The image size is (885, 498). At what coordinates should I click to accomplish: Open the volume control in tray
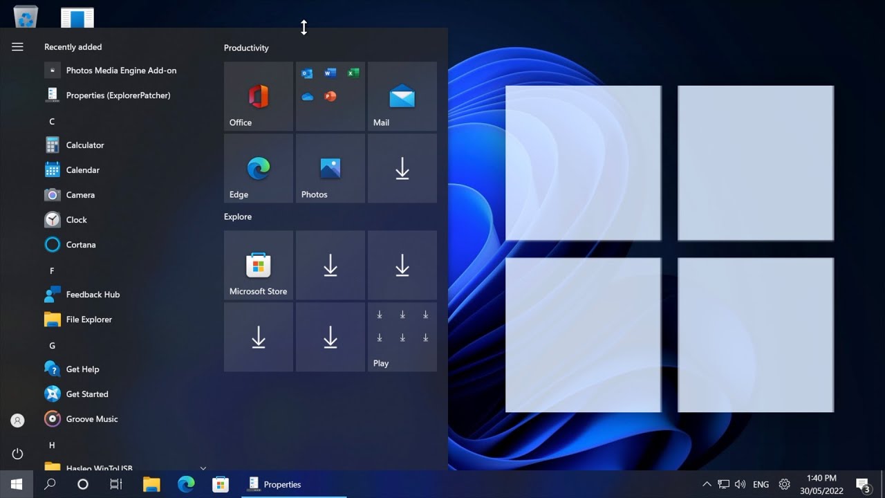coord(740,484)
